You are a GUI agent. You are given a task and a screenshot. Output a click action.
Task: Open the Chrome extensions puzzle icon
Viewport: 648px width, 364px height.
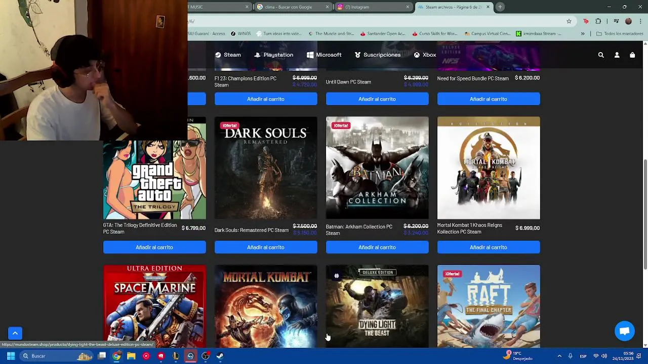tap(598, 21)
